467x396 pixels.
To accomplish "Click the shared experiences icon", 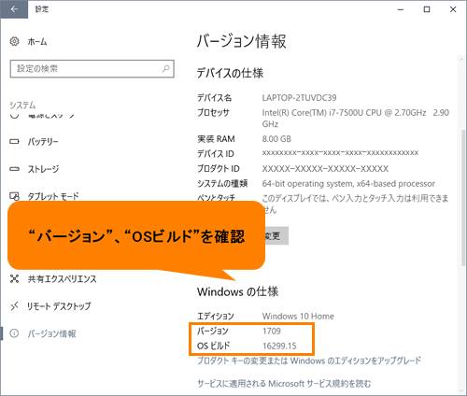I will click(x=14, y=278).
